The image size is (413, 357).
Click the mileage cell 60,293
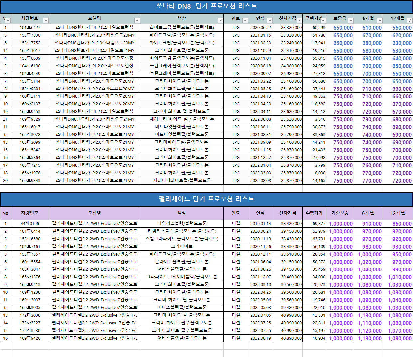point(314,28)
